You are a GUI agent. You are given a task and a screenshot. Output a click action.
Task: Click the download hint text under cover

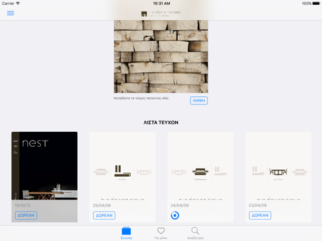click(x=142, y=98)
